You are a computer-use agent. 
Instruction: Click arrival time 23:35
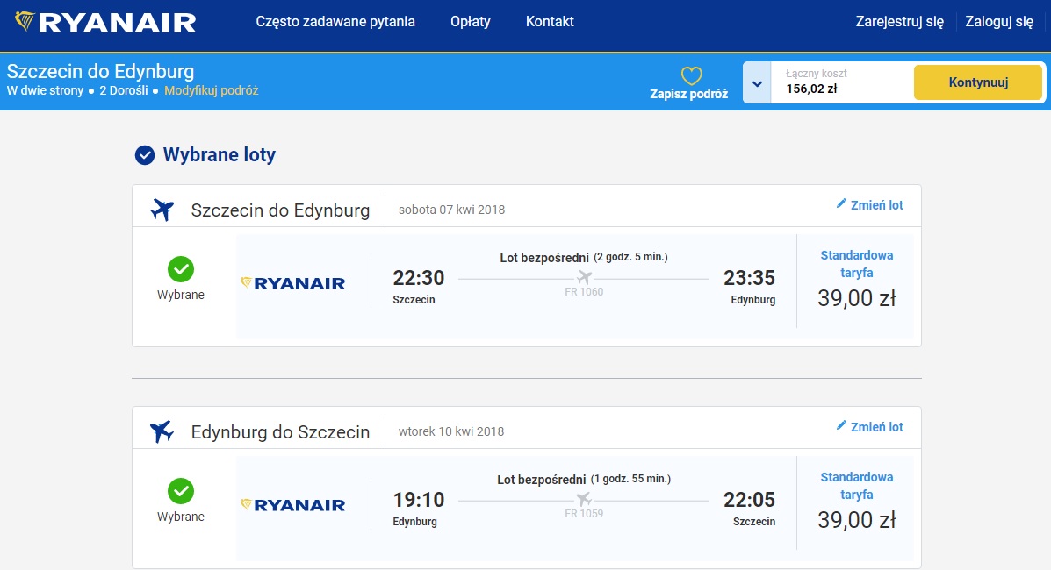click(749, 278)
